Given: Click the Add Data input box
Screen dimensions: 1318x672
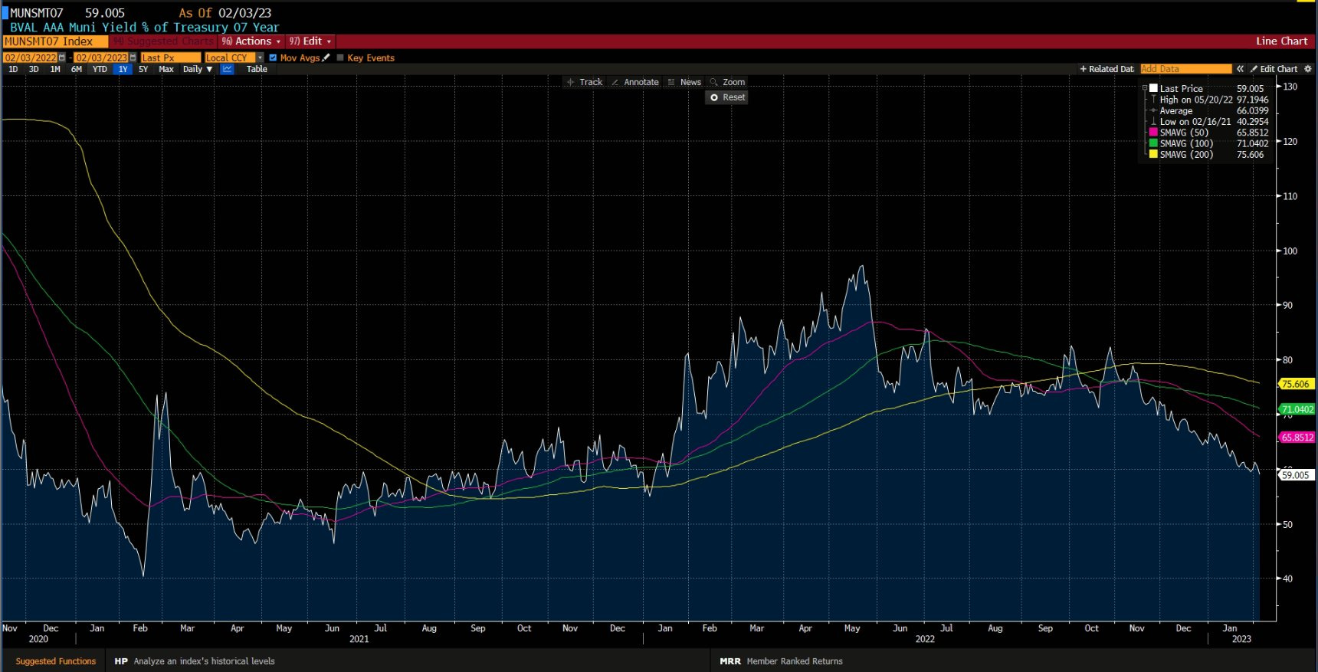Looking at the screenshot, I should (1185, 69).
